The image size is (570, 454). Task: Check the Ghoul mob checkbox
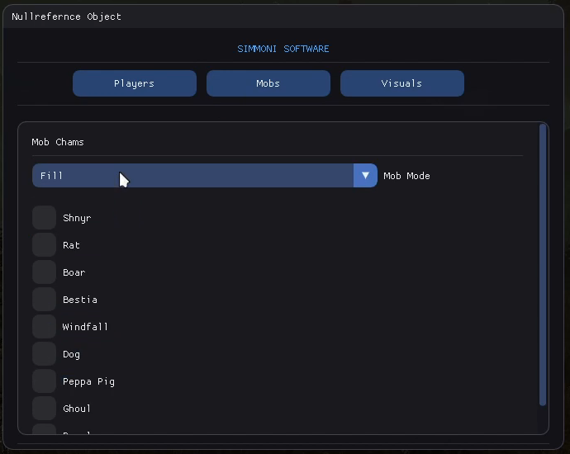tap(45, 409)
